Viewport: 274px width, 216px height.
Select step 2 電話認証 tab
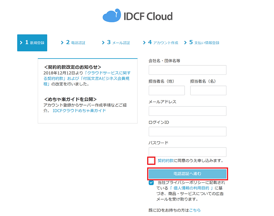point(73,43)
